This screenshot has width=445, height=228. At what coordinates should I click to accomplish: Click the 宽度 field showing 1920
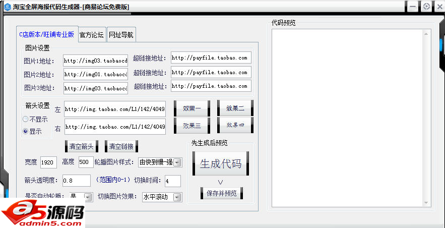pyautogui.click(x=48, y=162)
